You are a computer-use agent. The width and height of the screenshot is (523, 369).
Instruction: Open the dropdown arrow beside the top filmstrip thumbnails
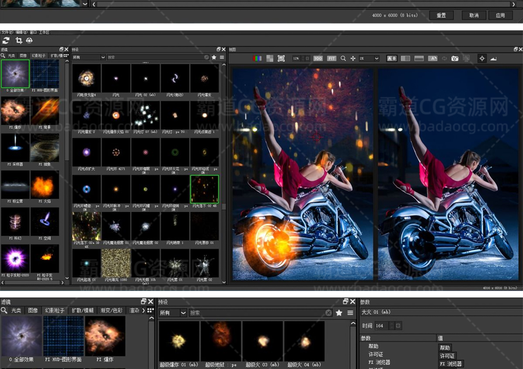[x=85, y=4]
